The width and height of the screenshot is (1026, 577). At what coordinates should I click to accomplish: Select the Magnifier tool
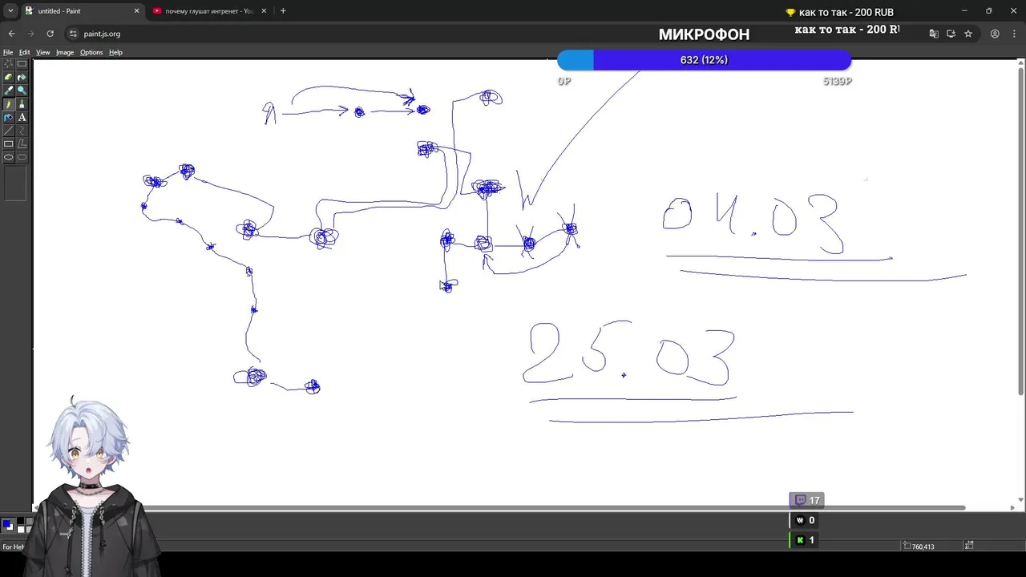tap(22, 91)
